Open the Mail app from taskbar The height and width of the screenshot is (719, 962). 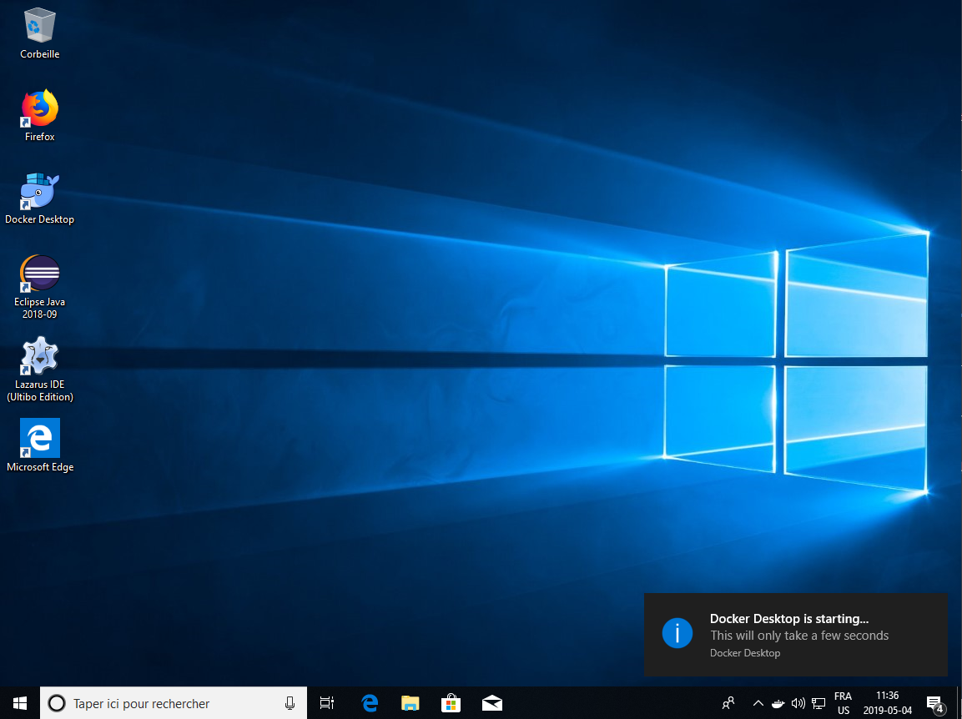(x=491, y=703)
